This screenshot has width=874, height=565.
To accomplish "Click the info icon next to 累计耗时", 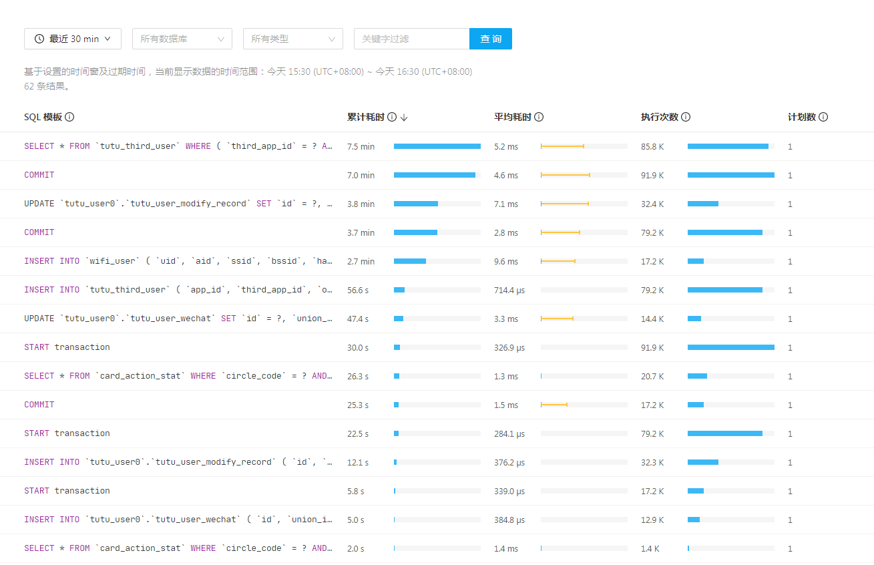I will click(x=392, y=117).
